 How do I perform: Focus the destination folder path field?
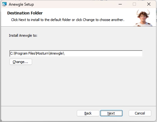(76, 54)
